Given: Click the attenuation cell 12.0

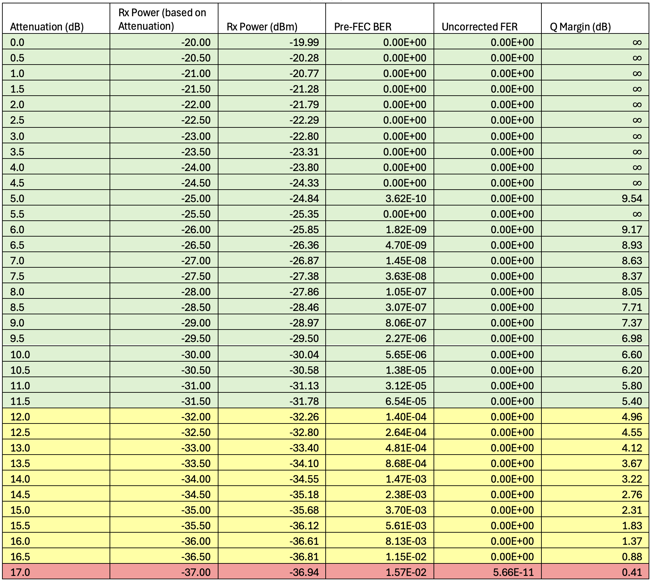Looking at the screenshot, I should tap(56, 416).
